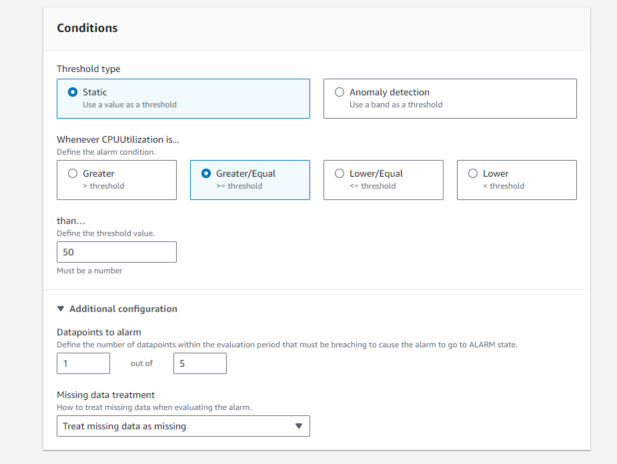Click the Conditions panel heading
617x464 pixels.
87,28
